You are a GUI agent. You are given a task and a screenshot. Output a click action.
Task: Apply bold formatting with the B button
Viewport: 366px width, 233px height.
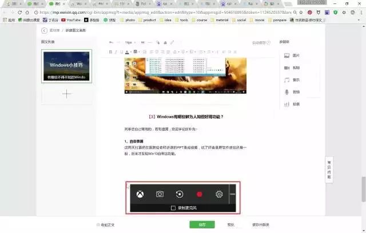click(110, 52)
